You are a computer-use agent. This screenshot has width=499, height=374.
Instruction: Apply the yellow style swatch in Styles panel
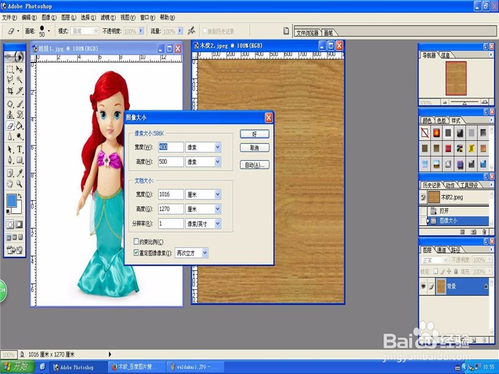point(472,148)
